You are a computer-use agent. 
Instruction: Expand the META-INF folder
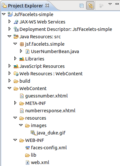click(15, 103)
